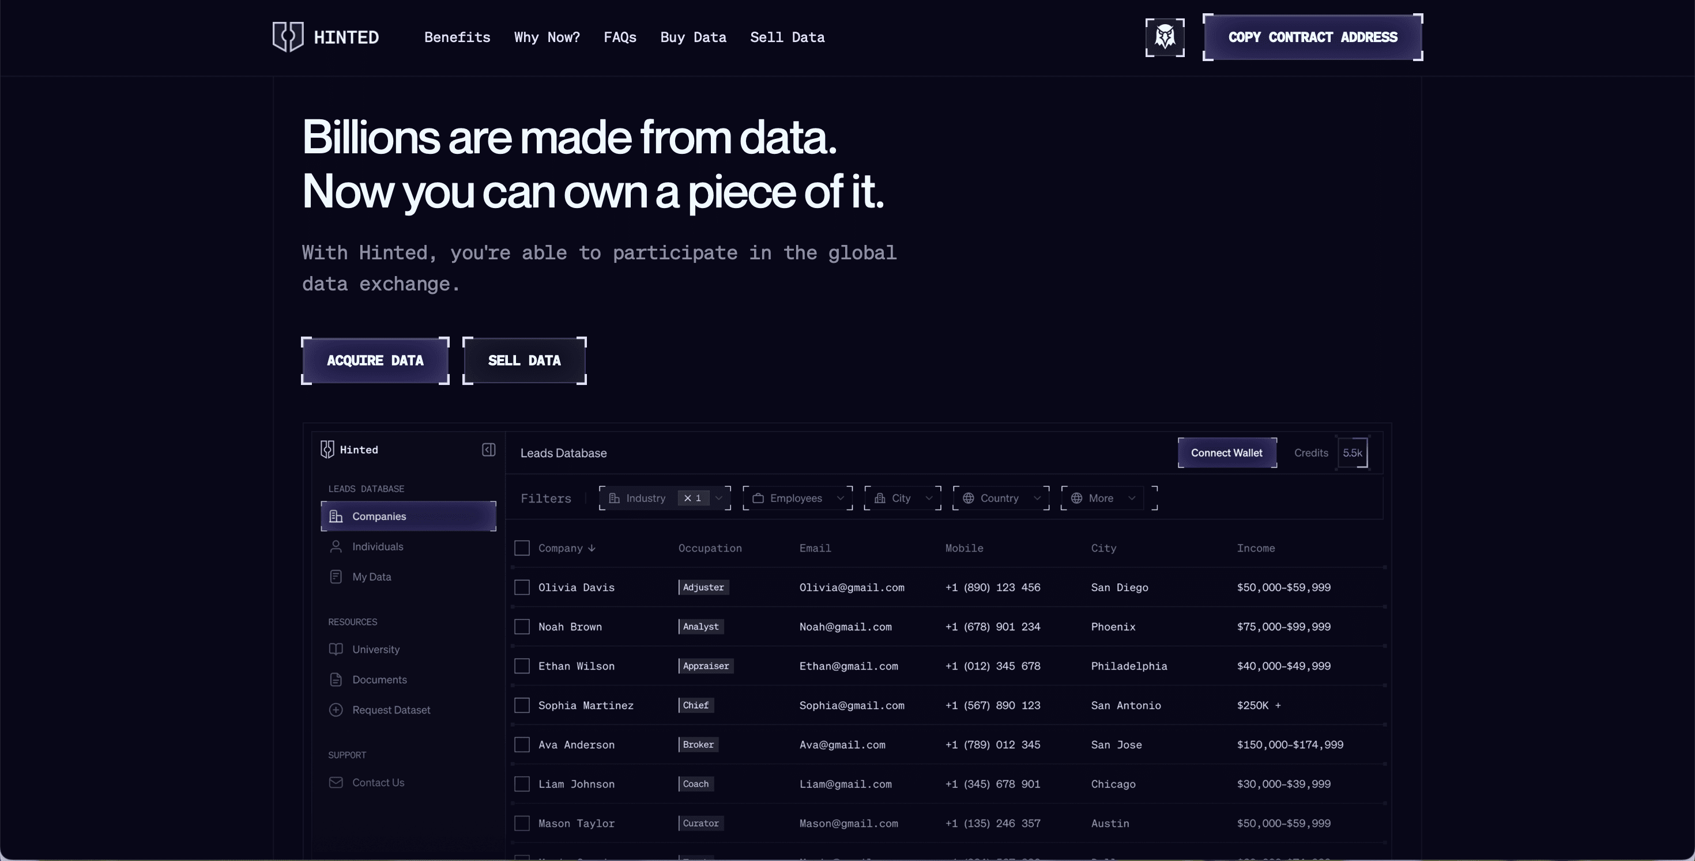Click Contact Us envelope icon
Viewport: 1695px width, 861px height.
(336, 782)
